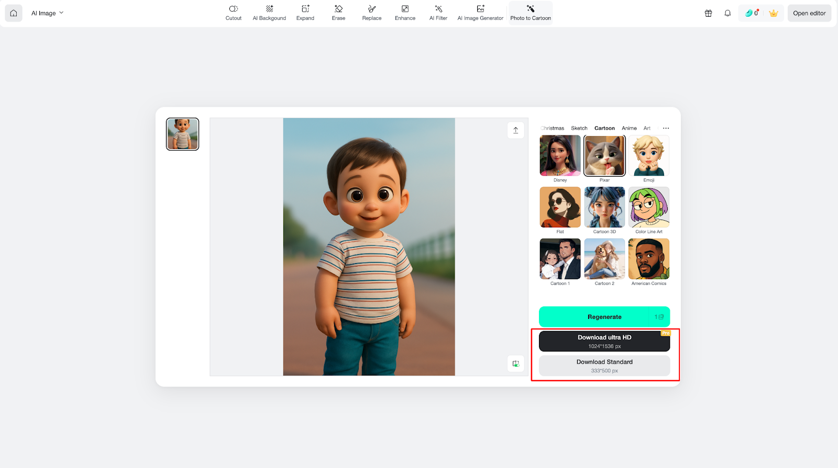Open the AI Image Generator

pos(480,13)
